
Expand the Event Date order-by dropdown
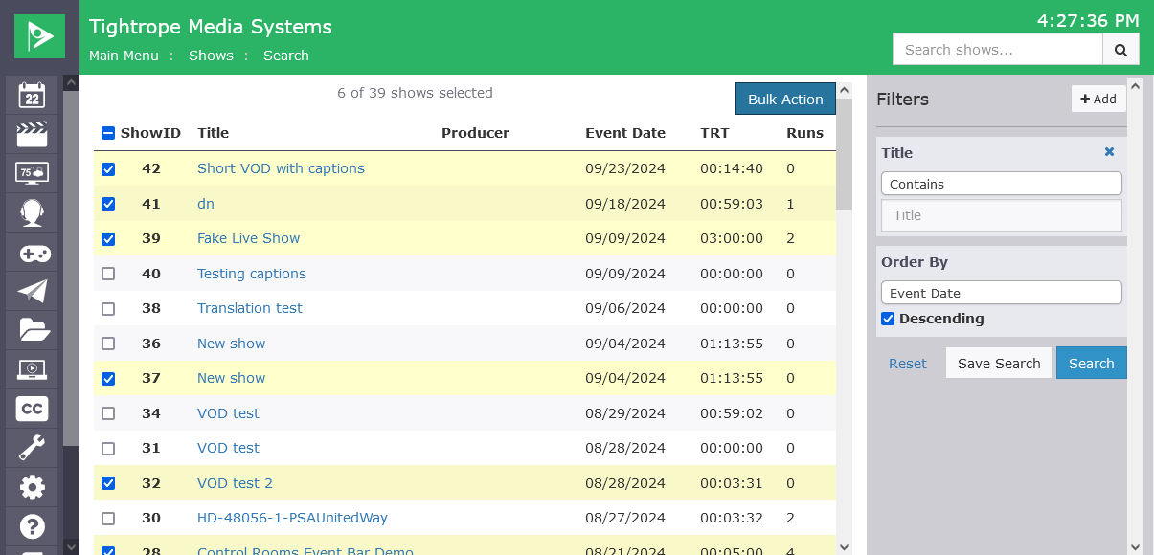[1001, 293]
